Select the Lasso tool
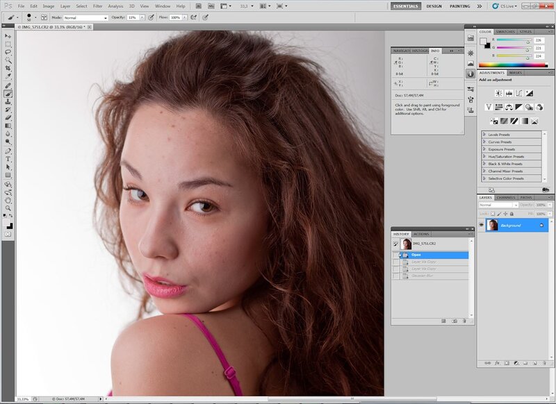The height and width of the screenshot is (404, 556). [x=8, y=52]
